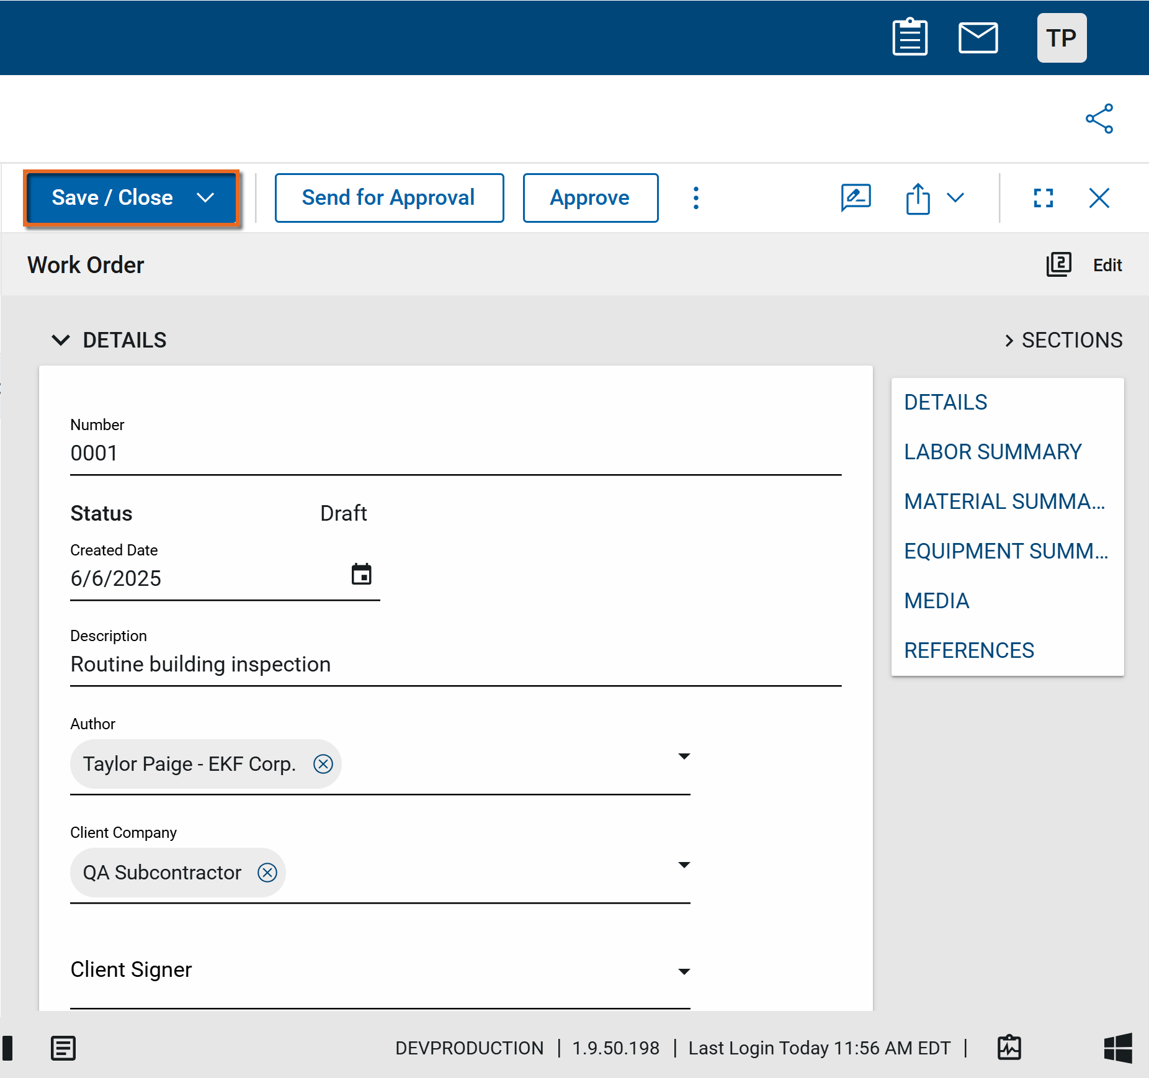This screenshot has width=1149, height=1078.
Task: Click Send for Approval button
Action: pyautogui.click(x=389, y=198)
